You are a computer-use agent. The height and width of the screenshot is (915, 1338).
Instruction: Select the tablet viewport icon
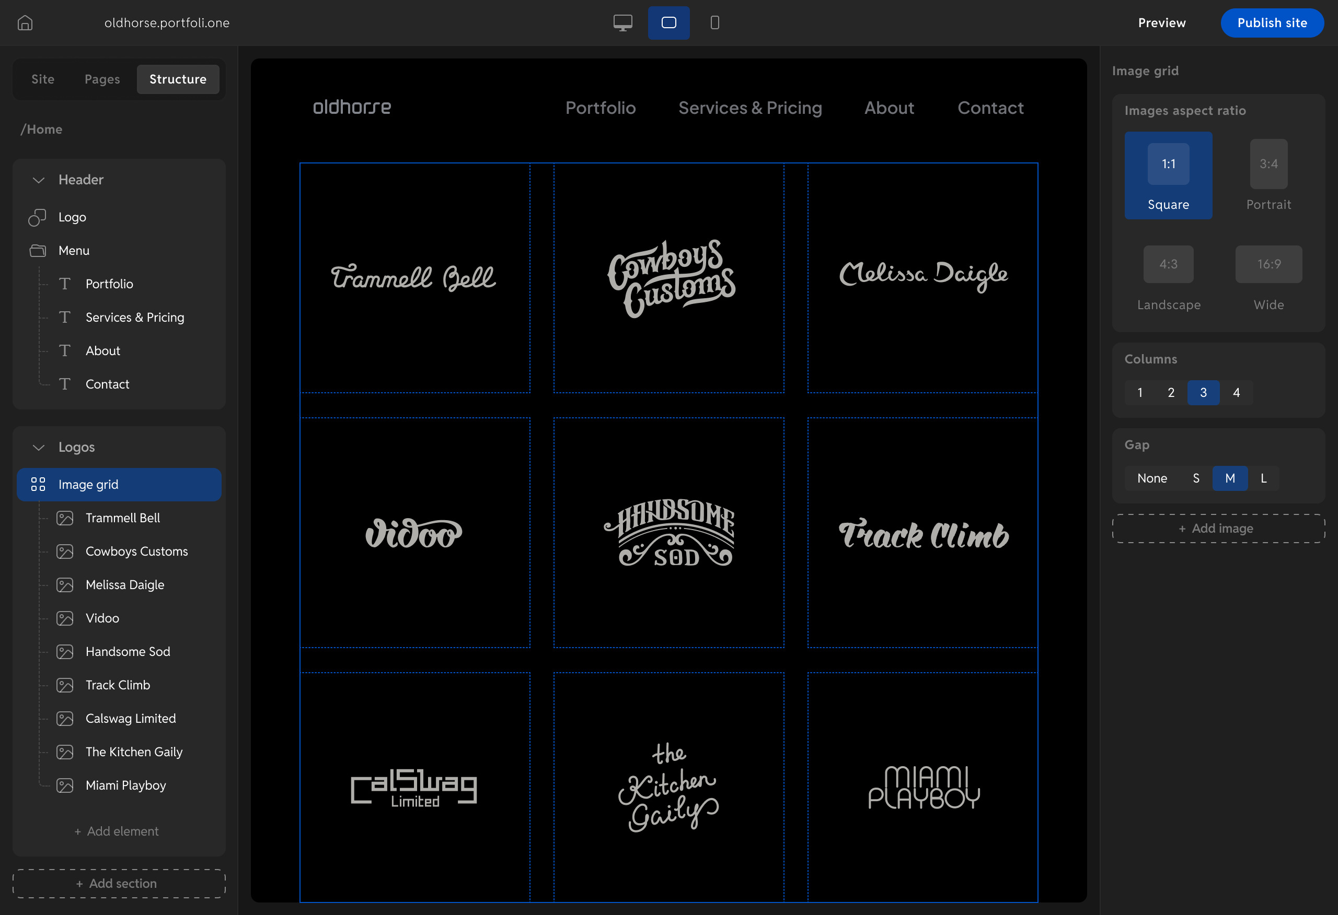(669, 23)
